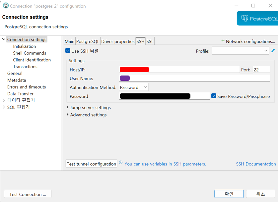Click the Host/IP input field
Image resolution: width=278 pixels, height=202 pixels.
[x=179, y=70]
